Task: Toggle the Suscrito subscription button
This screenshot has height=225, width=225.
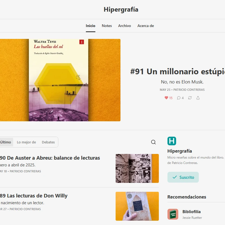Action: click(183, 177)
